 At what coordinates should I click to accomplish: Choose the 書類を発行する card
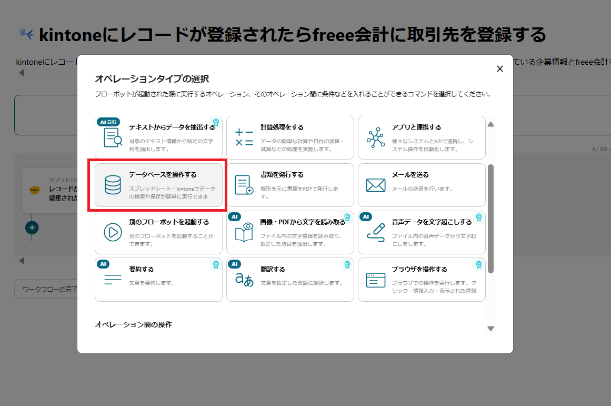tap(290, 185)
